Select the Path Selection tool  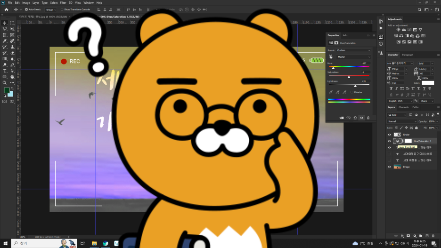tap(12, 71)
